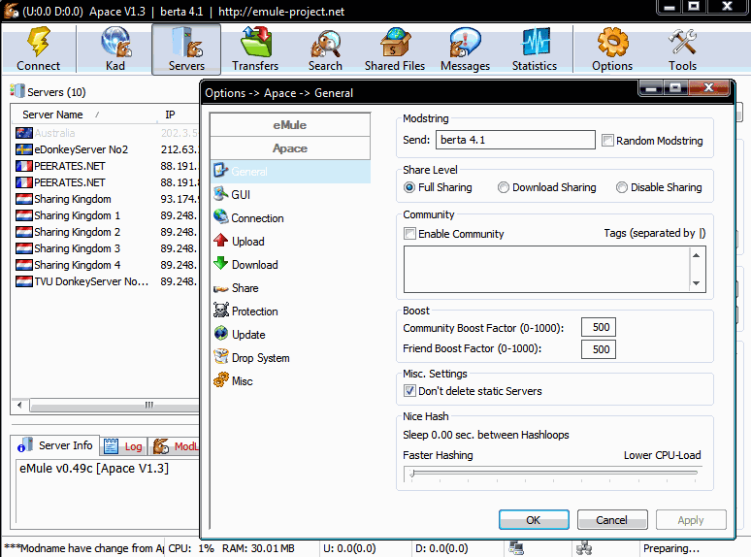Click the server list left scroll arrow
The height and width of the screenshot is (557, 751).
pos(19,406)
